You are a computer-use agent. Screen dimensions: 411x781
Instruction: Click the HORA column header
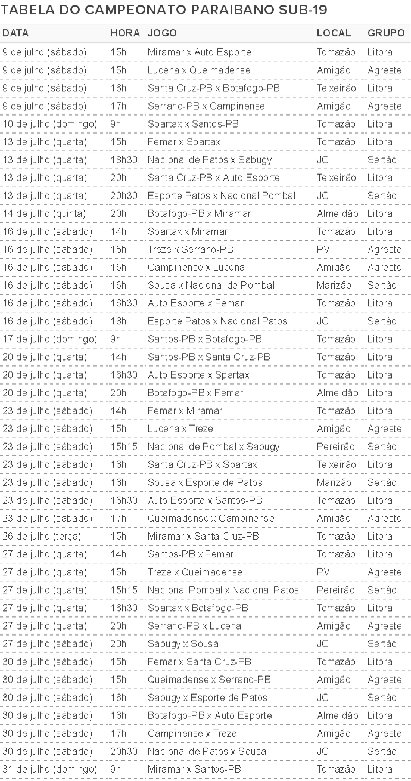[124, 33]
